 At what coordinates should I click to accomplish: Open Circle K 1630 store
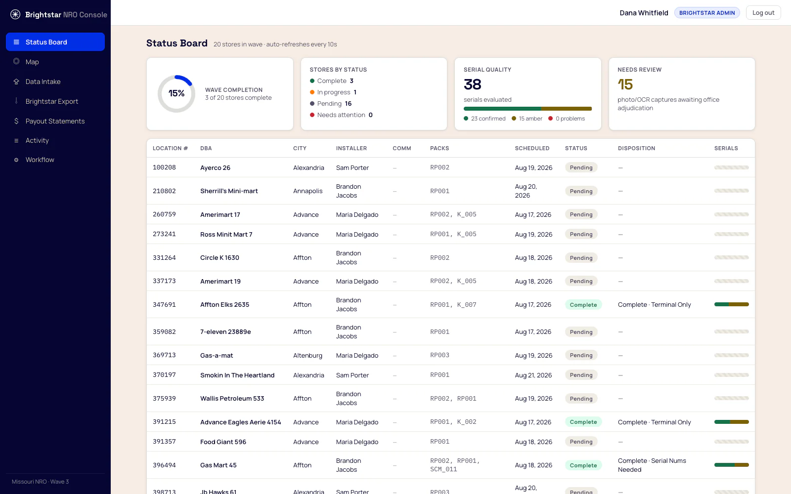coord(220,258)
